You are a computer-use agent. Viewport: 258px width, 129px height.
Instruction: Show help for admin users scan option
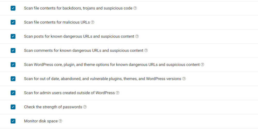click(x=118, y=93)
